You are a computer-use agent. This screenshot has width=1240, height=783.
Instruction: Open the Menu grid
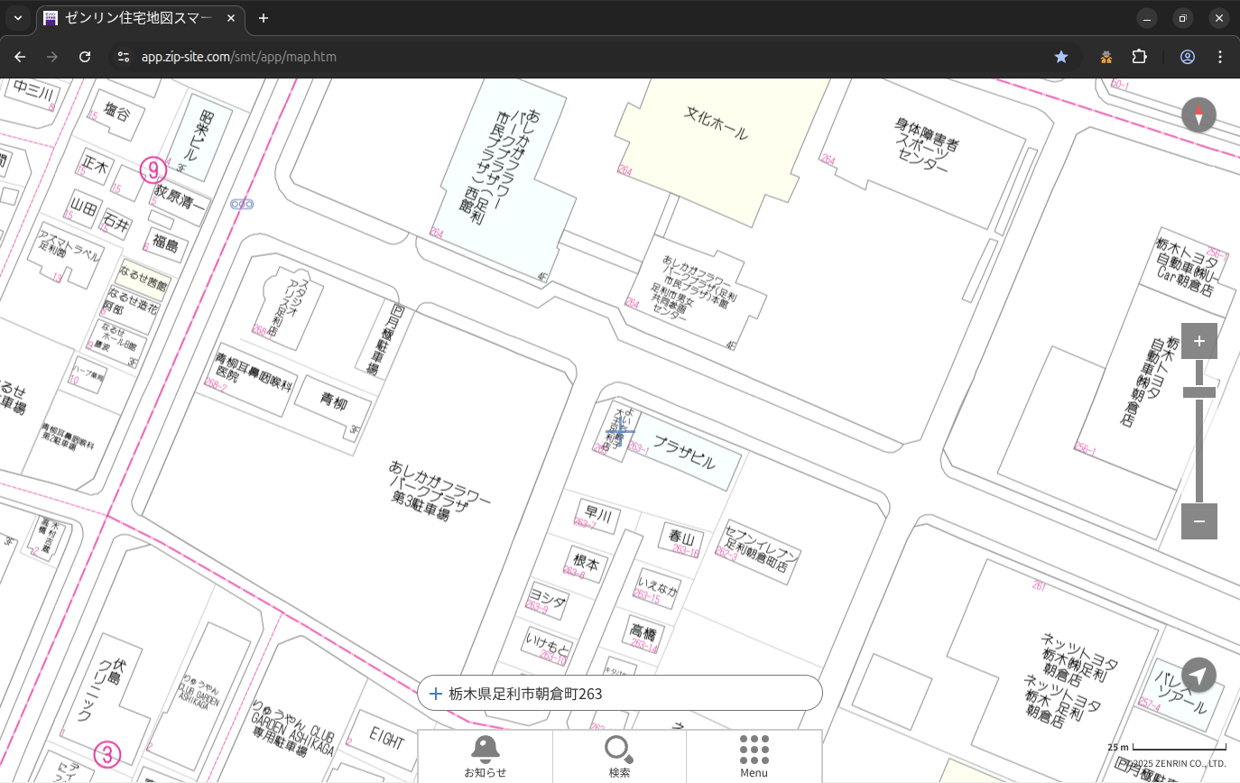tap(754, 755)
